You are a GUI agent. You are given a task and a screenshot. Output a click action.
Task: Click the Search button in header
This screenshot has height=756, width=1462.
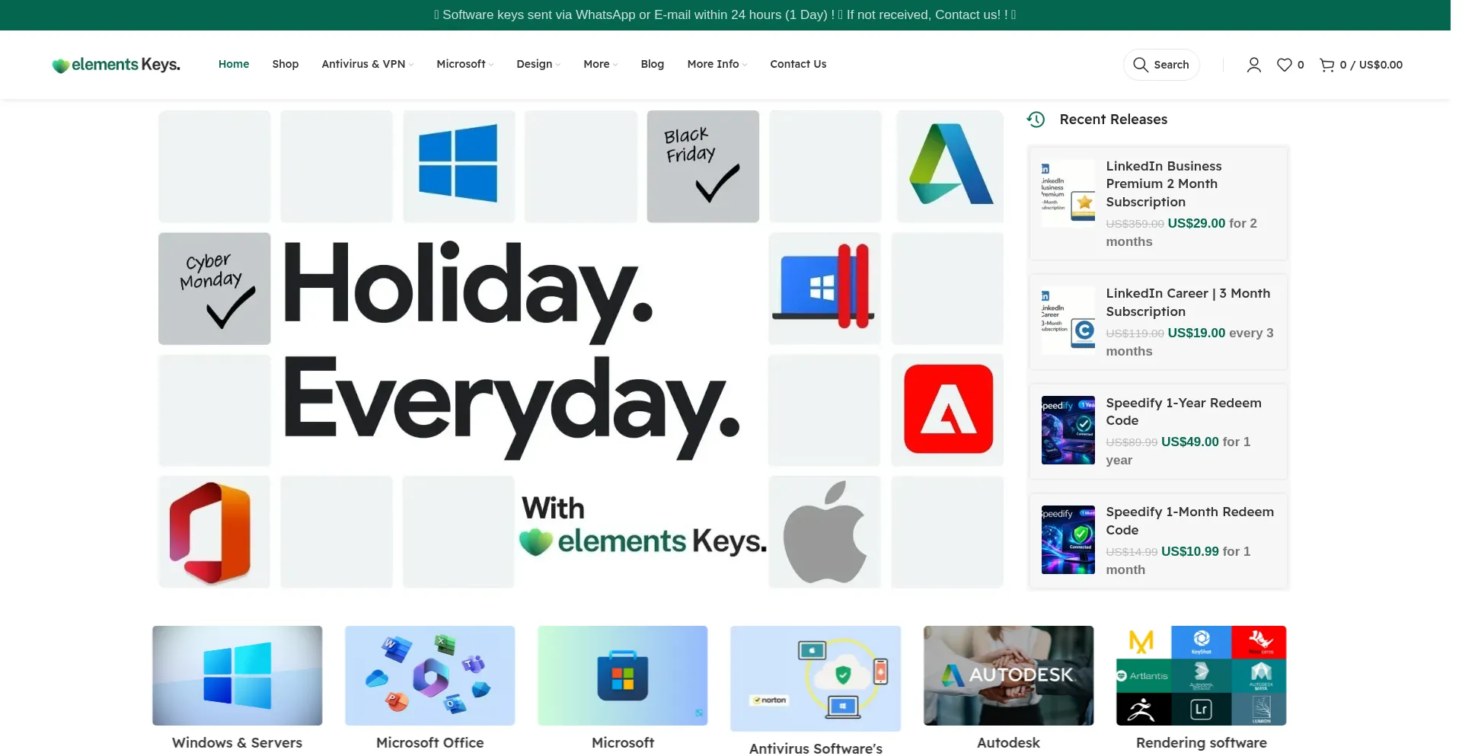click(1161, 65)
